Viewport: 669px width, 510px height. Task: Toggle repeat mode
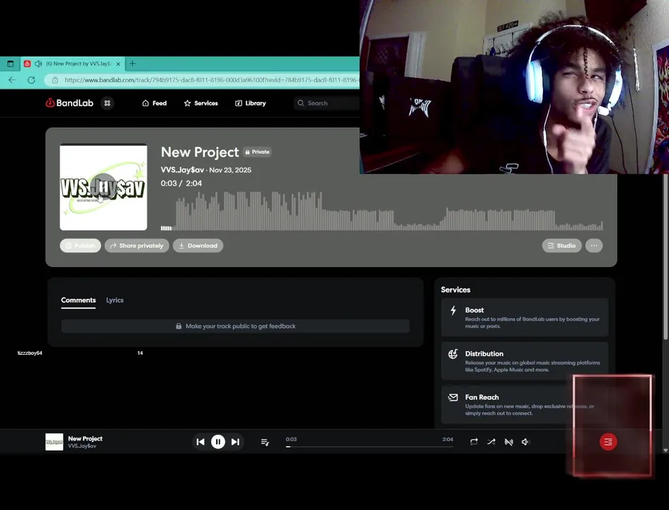click(x=474, y=442)
